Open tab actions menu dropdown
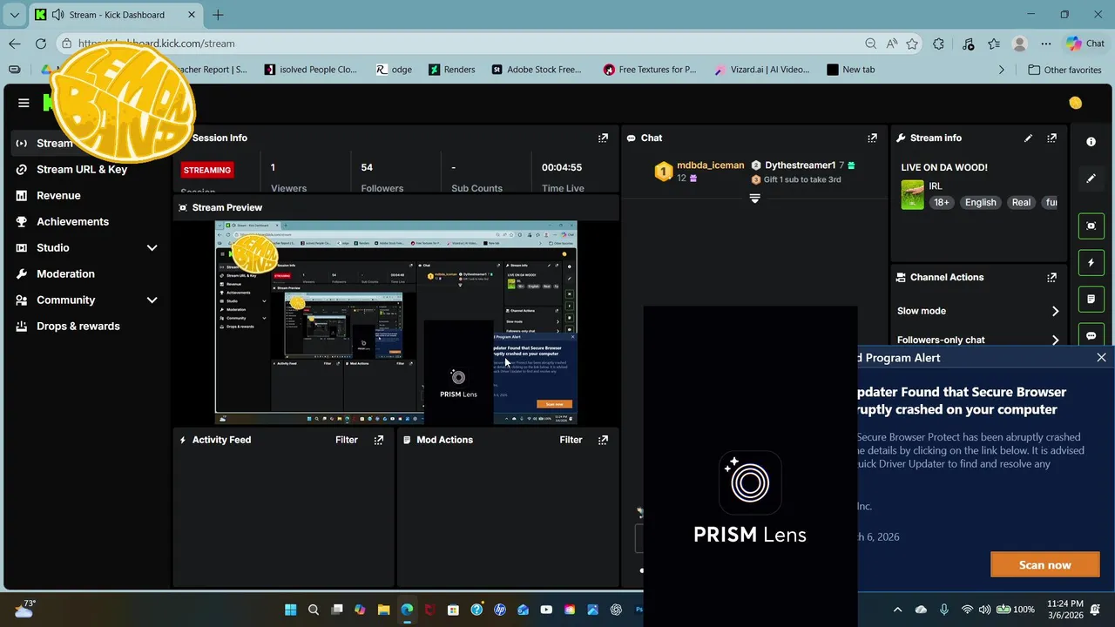Image resolution: width=1115 pixels, height=627 pixels. click(14, 15)
